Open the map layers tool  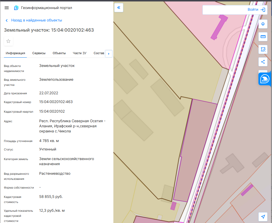coord(263,24)
